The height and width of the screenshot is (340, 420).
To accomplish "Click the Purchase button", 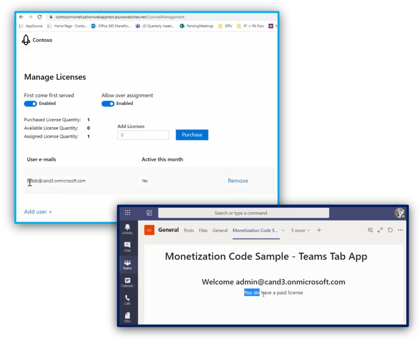I will [x=192, y=135].
